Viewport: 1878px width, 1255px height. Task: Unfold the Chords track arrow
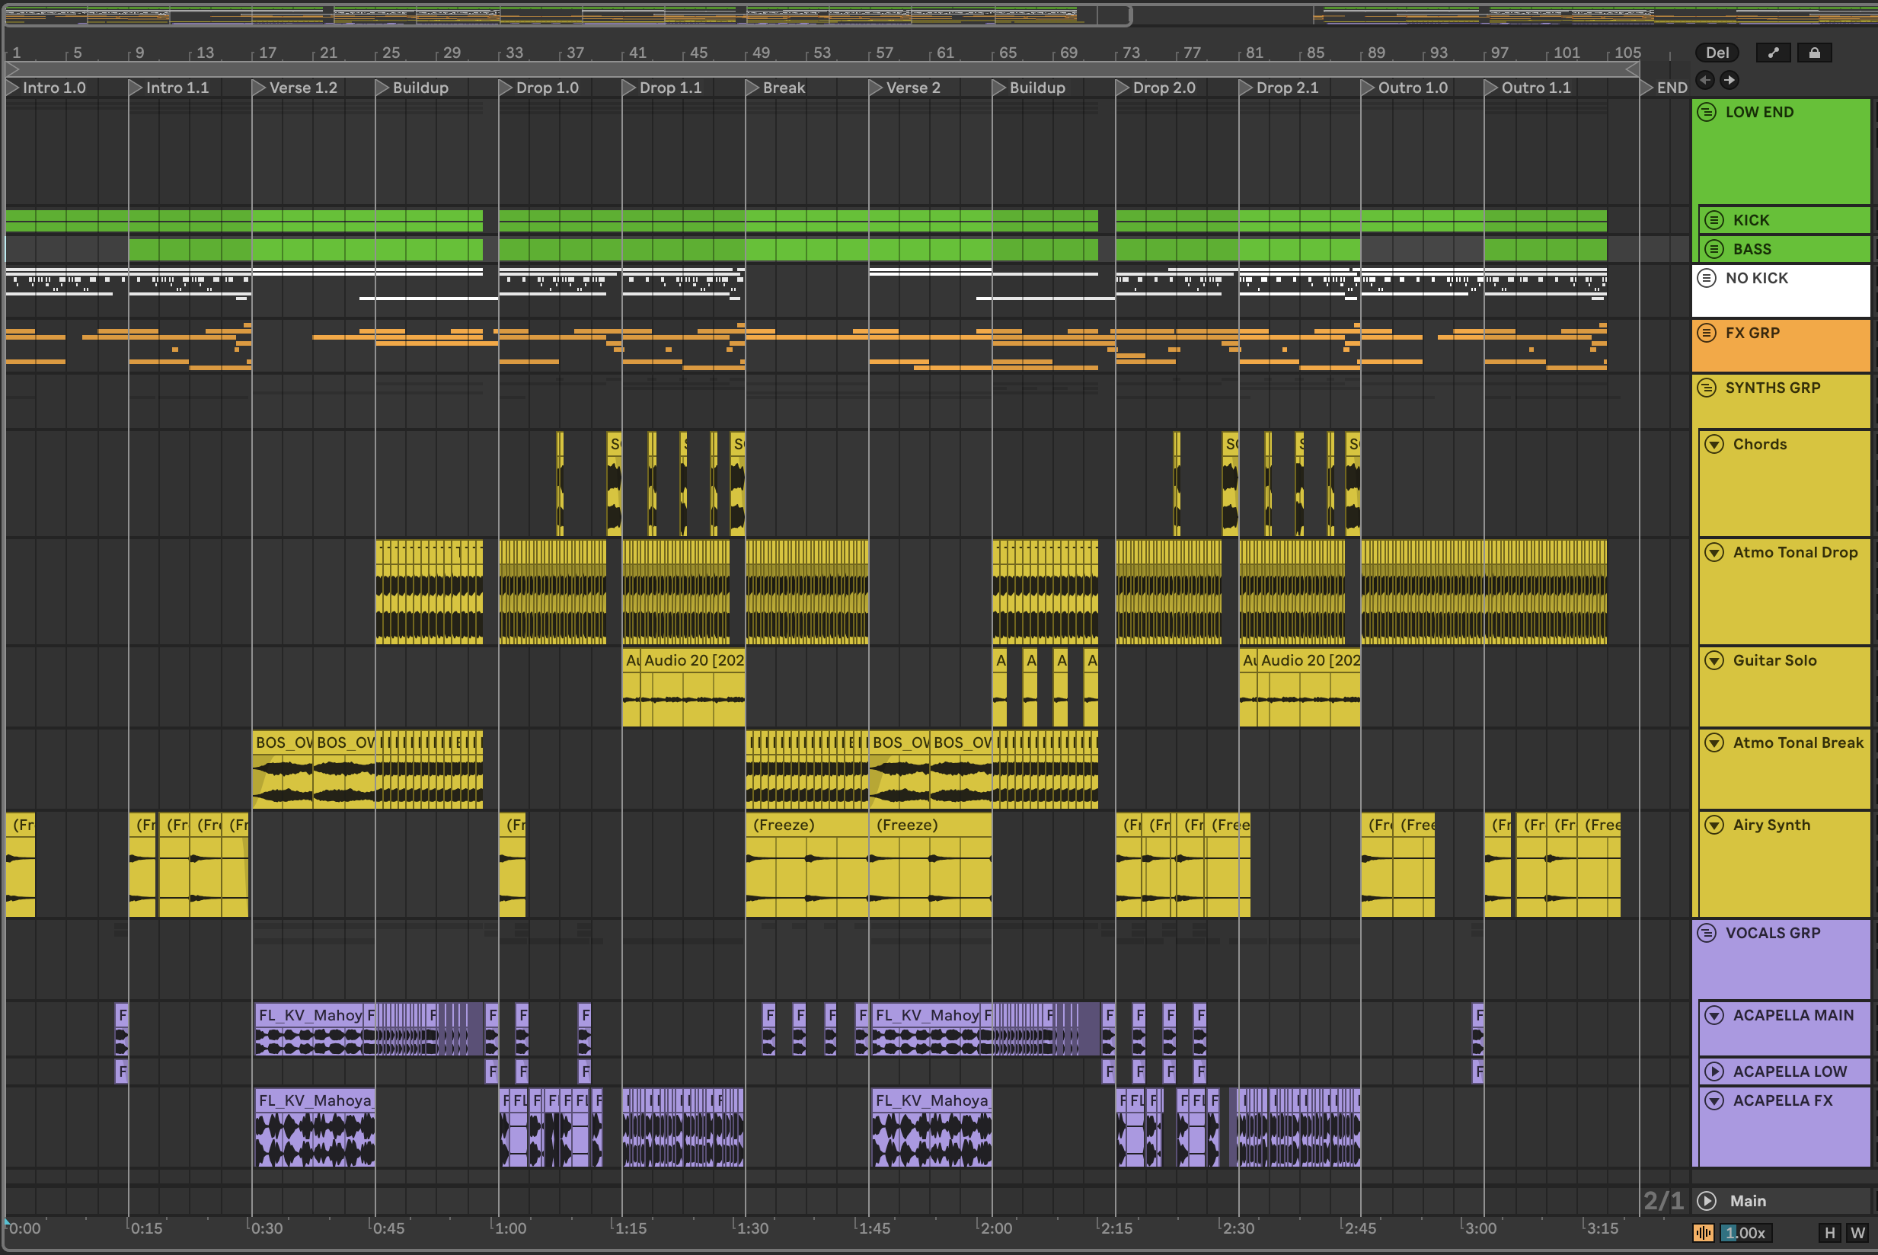[x=1714, y=444]
